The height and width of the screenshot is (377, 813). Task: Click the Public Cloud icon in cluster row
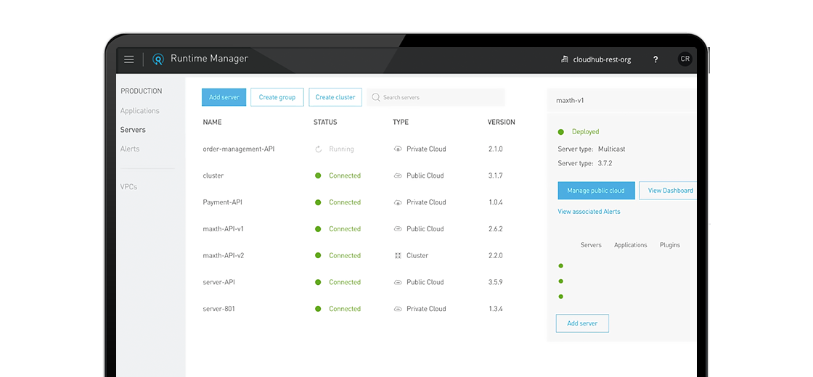point(398,175)
